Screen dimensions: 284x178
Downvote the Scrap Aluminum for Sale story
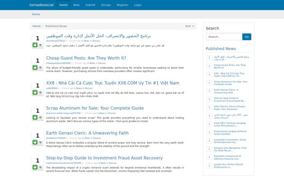[x=40, y=117]
